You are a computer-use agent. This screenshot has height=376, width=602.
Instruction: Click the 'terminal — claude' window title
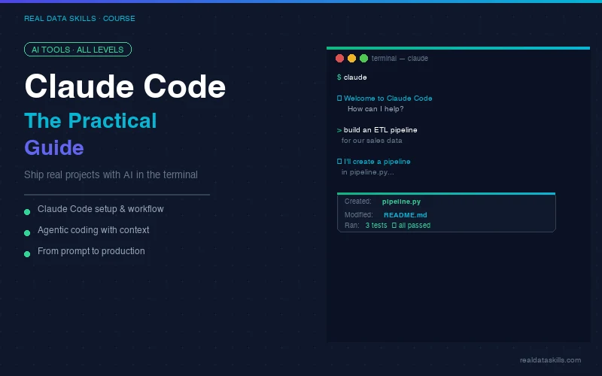coord(400,59)
